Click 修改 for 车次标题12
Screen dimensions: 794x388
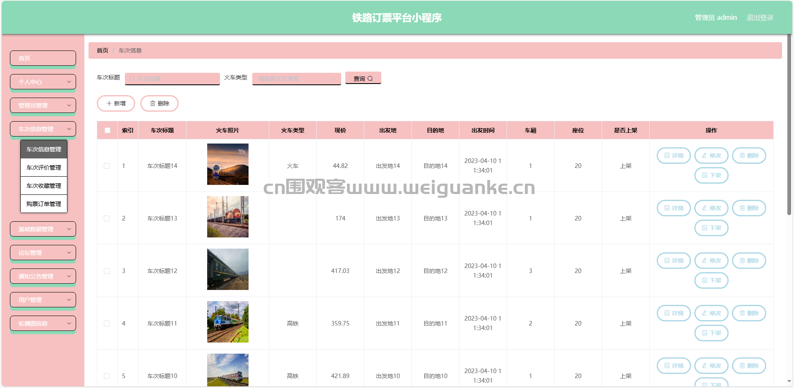(711, 261)
